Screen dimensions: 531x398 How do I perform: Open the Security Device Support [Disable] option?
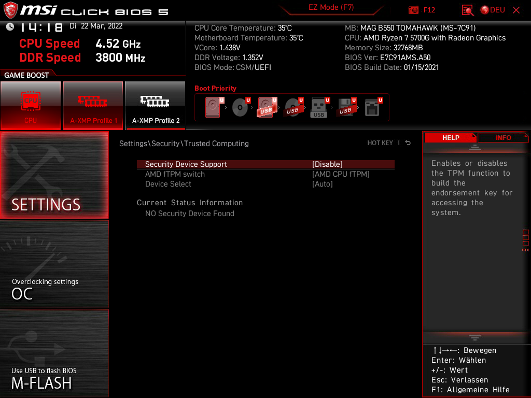point(327,164)
